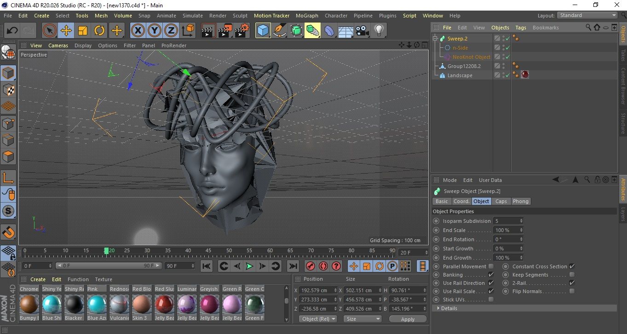Screen dimensions: 627x334
Task: Click End Scale stepper arrows
Action: (521, 230)
